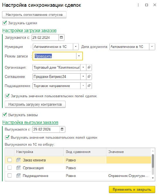This screenshot has height=195, width=159.
Task: Maximize the settings window
Action: [147, 5]
